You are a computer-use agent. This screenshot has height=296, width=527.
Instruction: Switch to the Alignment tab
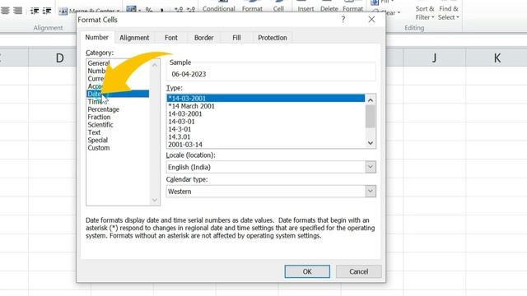click(134, 38)
